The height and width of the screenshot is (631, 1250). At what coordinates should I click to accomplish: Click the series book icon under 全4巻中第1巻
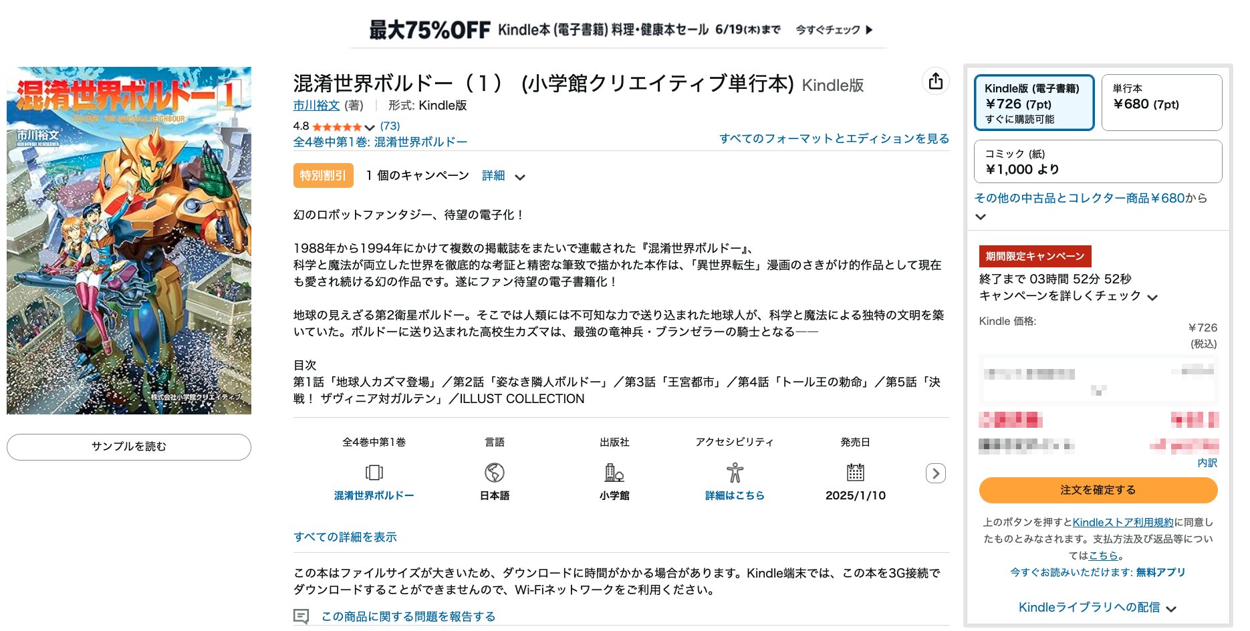(x=374, y=473)
